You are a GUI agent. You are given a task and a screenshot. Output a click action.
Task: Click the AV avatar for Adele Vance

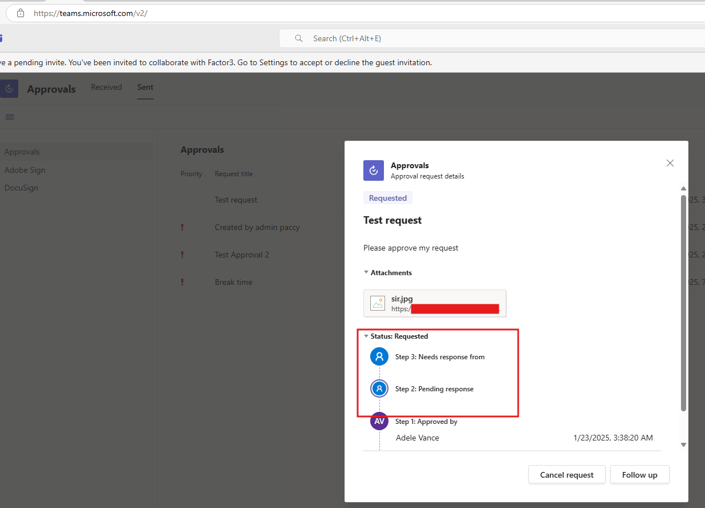tap(379, 421)
